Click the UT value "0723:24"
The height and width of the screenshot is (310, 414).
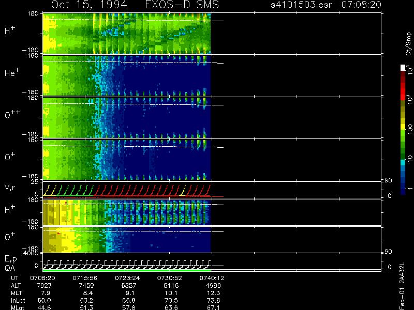tap(127, 278)
